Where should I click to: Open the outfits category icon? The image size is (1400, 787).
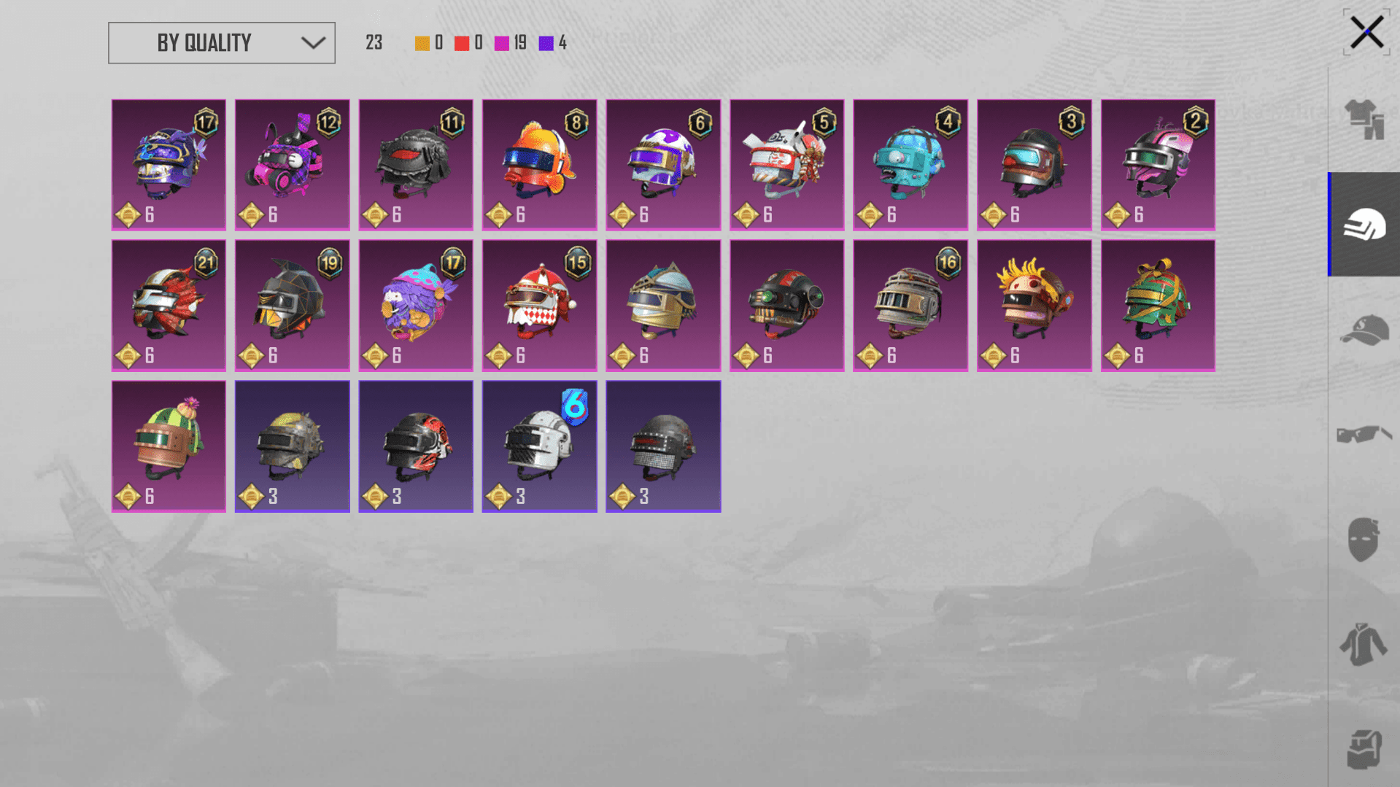[1364, 119]
